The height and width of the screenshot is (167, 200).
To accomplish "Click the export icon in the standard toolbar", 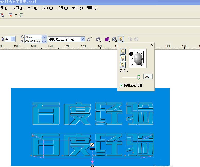I will [2, 15].
